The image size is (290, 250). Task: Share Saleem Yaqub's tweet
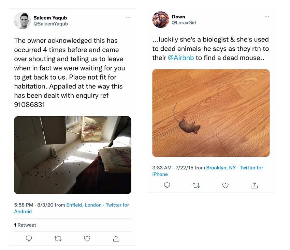click(x=116, y=238)
